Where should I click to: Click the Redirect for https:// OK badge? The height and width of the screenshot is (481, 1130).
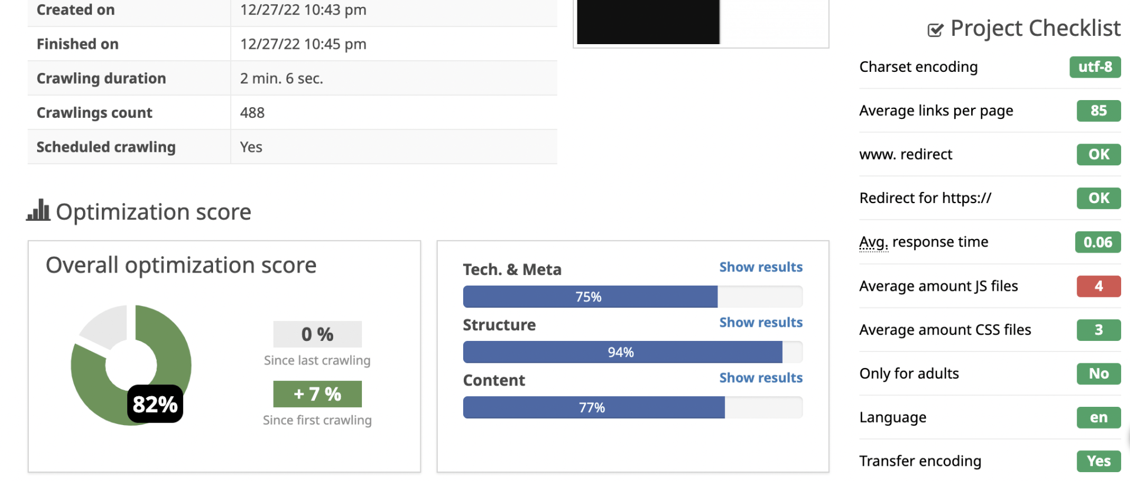point(1098,198)
